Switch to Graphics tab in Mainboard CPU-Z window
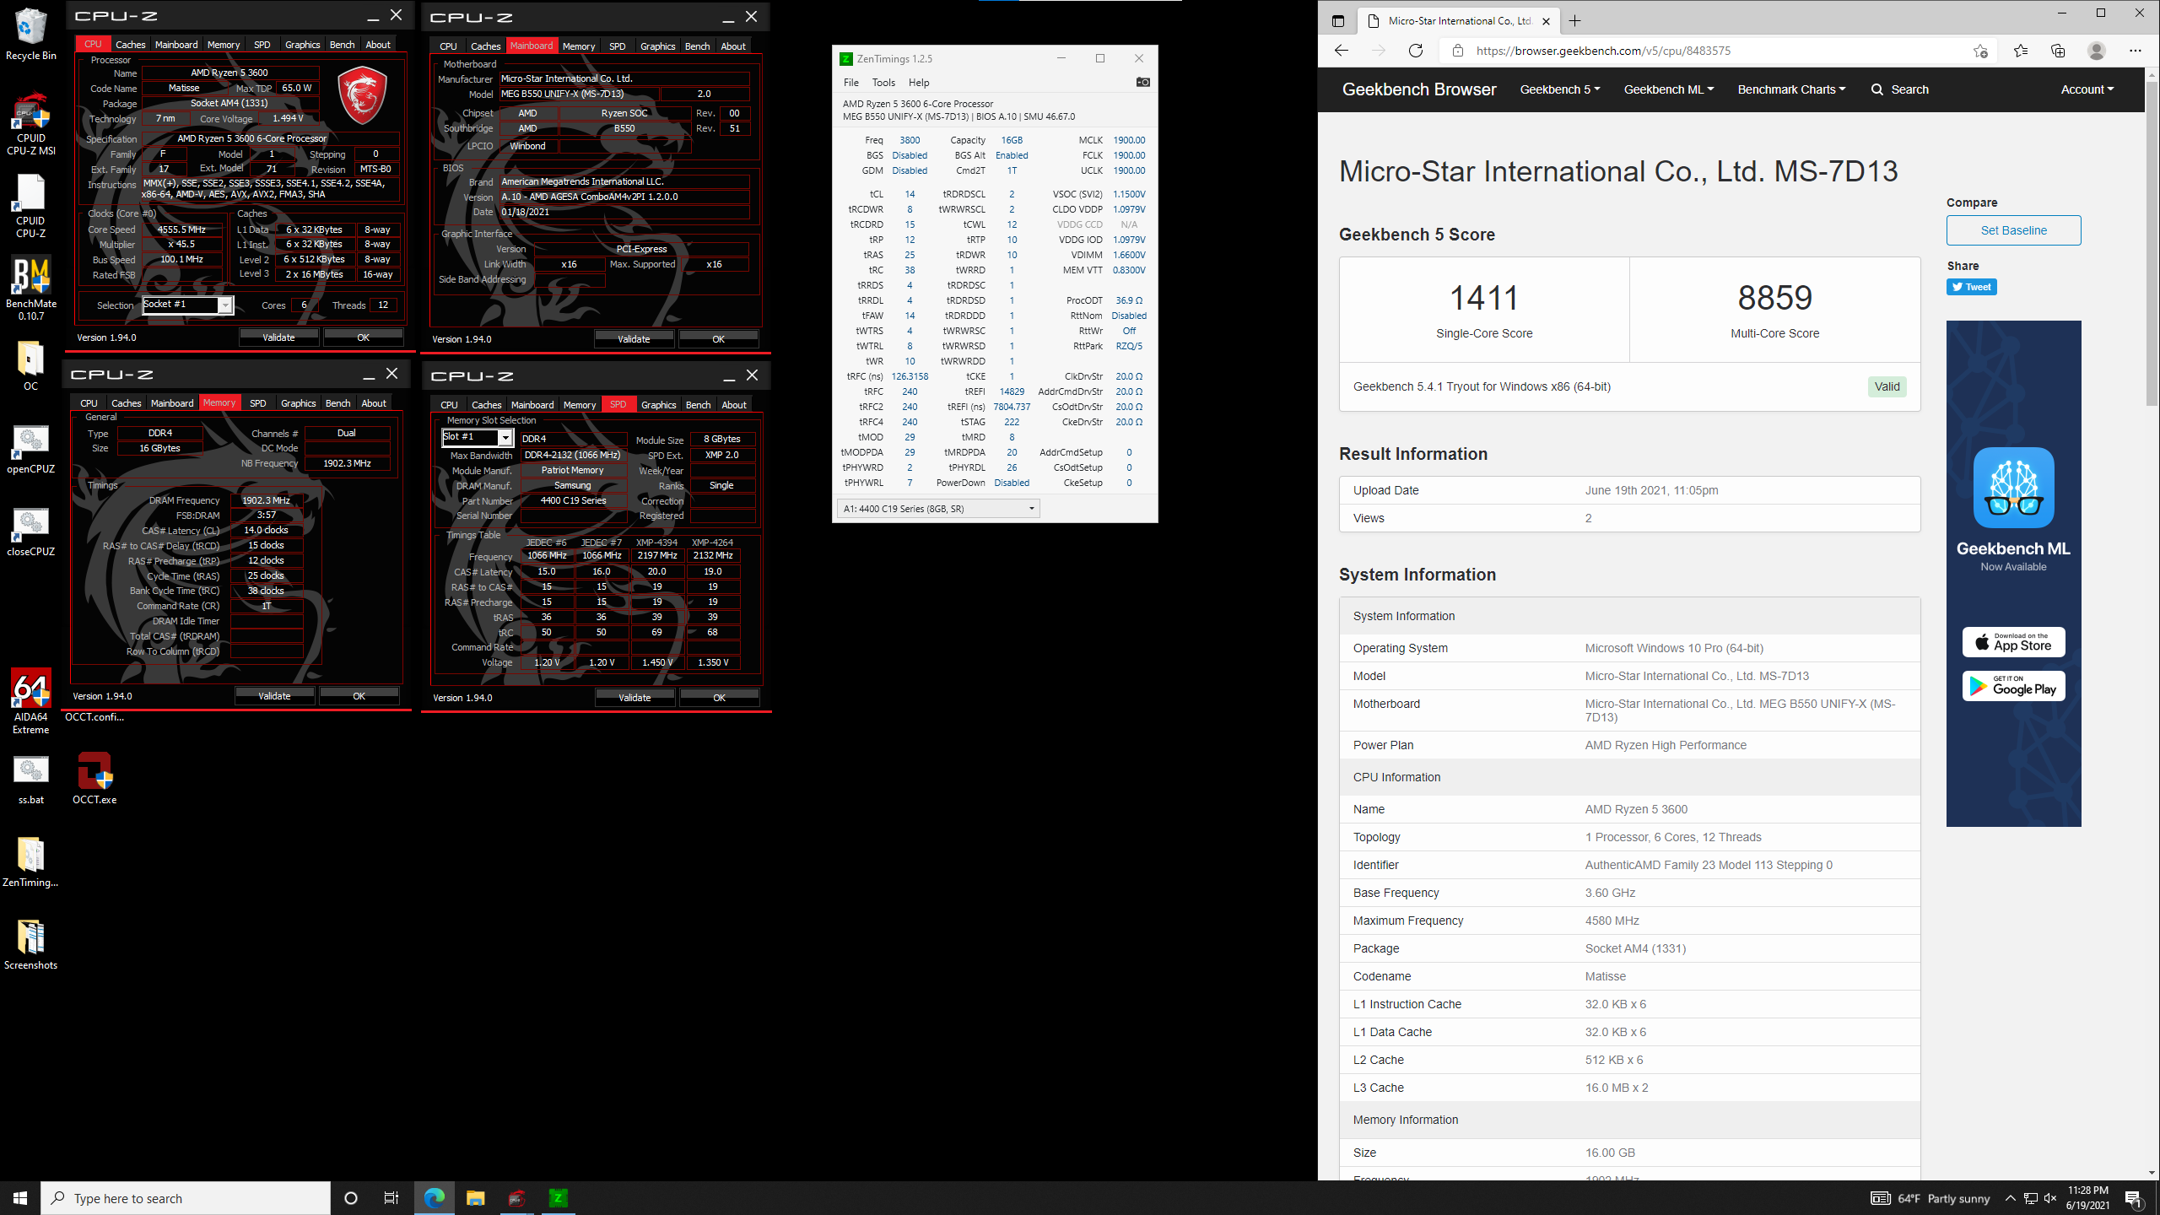Viewport: 2160px width, 1215px height. 657,46
